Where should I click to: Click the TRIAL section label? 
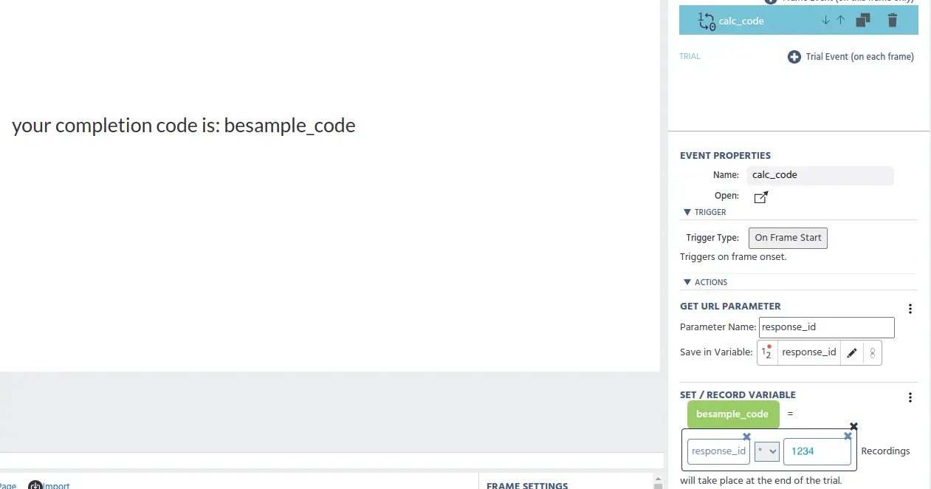[x=690, y=57]
